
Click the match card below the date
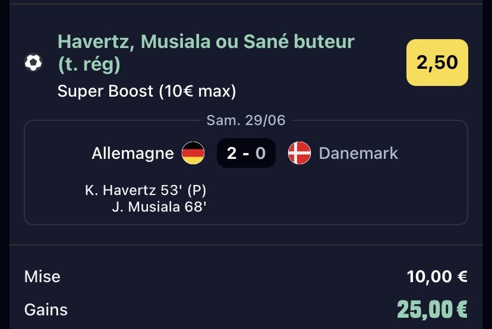click(246, 173)
